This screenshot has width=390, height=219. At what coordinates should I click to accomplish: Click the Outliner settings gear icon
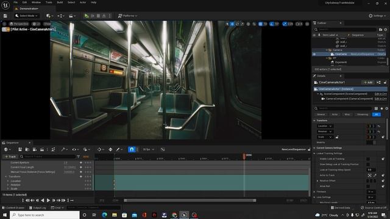[386, 30]
